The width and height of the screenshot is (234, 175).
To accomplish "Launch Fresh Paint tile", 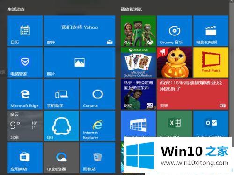I will pyautogui.click(x=211, y=63).
